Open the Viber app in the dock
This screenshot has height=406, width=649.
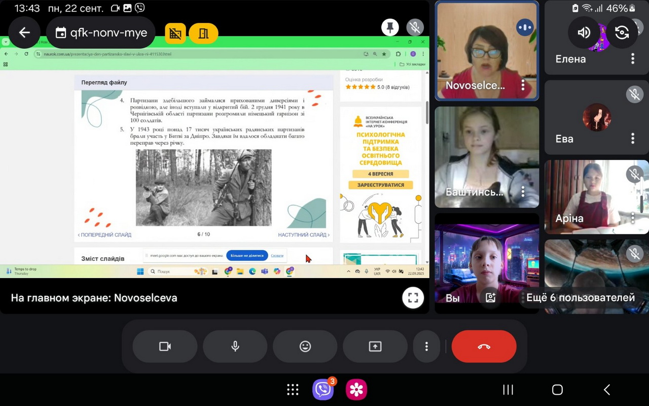point(323,389)
